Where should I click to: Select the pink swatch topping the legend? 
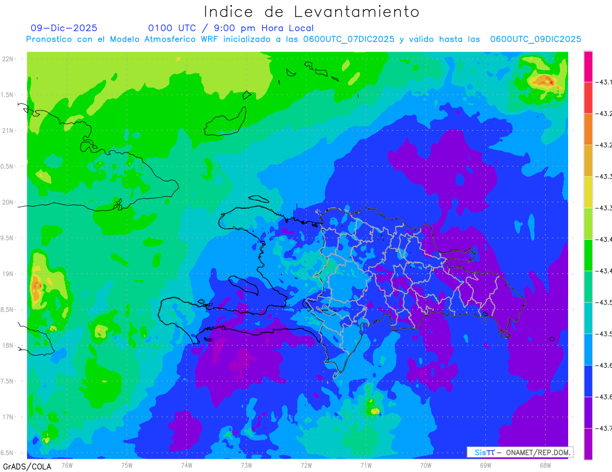[588, 66]
